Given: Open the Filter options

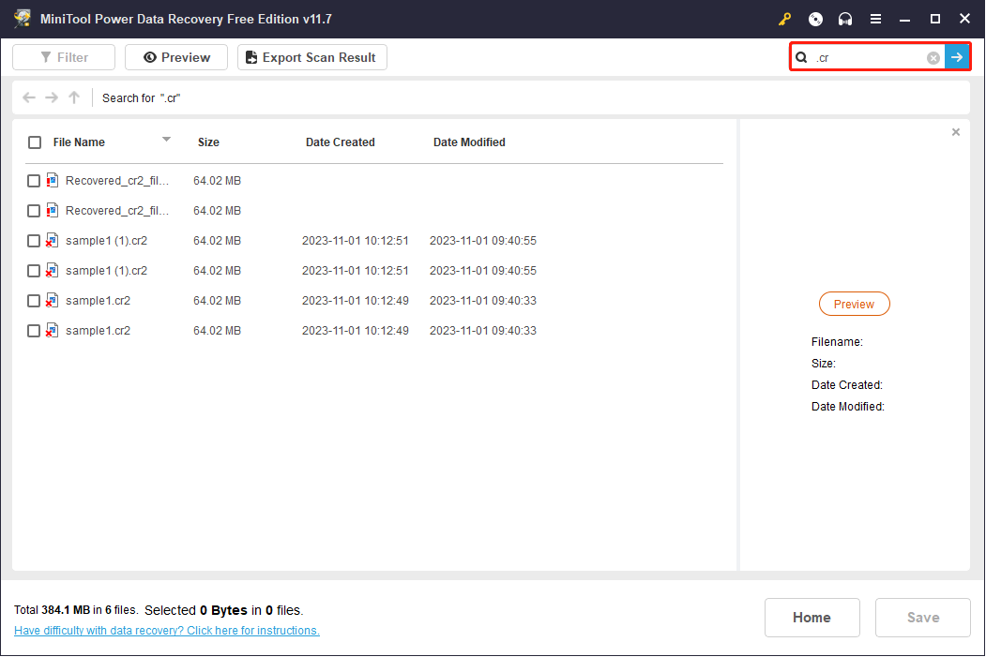Looking at the screenshot, I should (x=63, y=57).
